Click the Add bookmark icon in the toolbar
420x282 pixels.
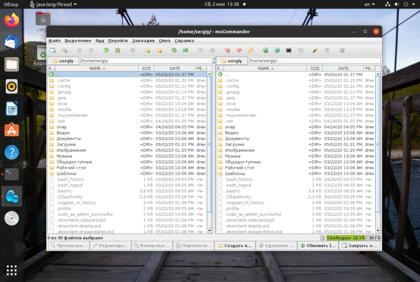pos(227,50)
